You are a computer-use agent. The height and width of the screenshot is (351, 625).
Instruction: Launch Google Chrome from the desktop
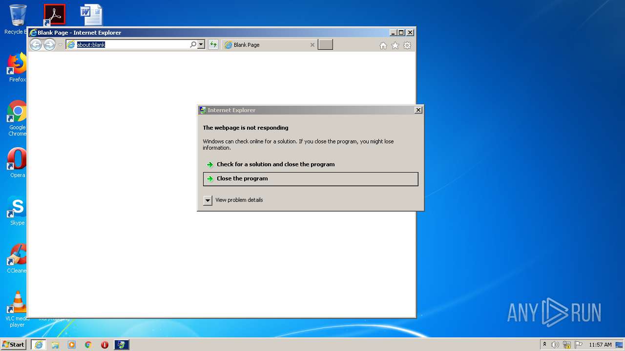click(x=18, y=118)
